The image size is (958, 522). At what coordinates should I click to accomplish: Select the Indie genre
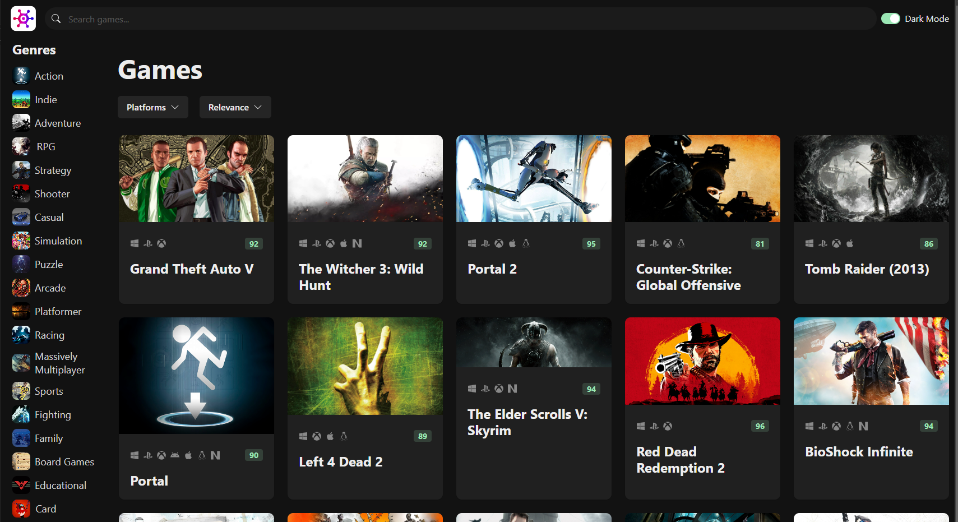click(46, 100)
